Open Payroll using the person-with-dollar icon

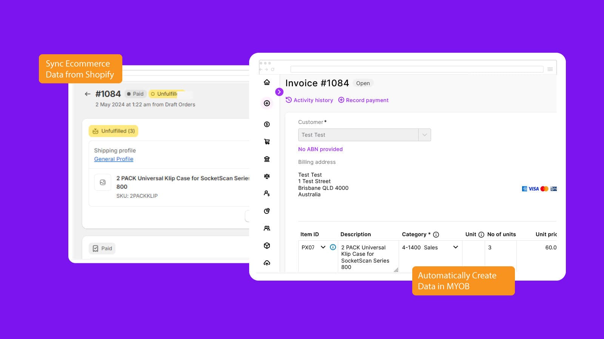267,193
